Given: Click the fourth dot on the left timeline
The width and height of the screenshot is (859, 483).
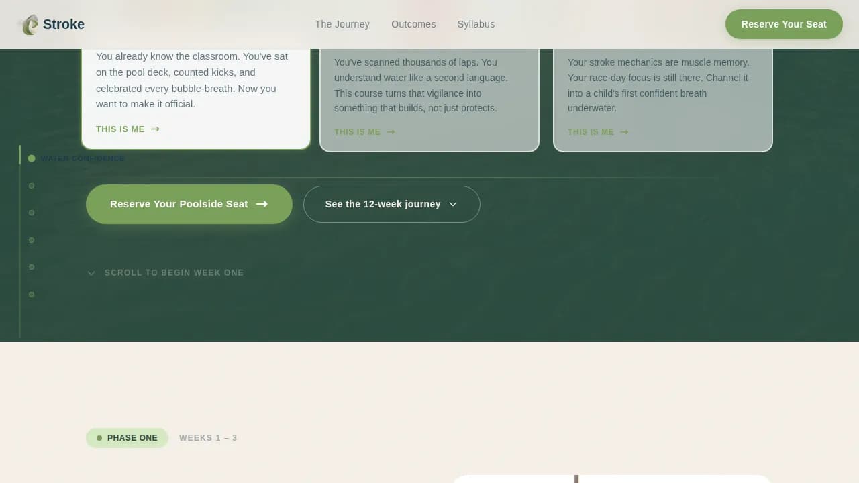Looking at the screenshot, I should pos(31,239).
